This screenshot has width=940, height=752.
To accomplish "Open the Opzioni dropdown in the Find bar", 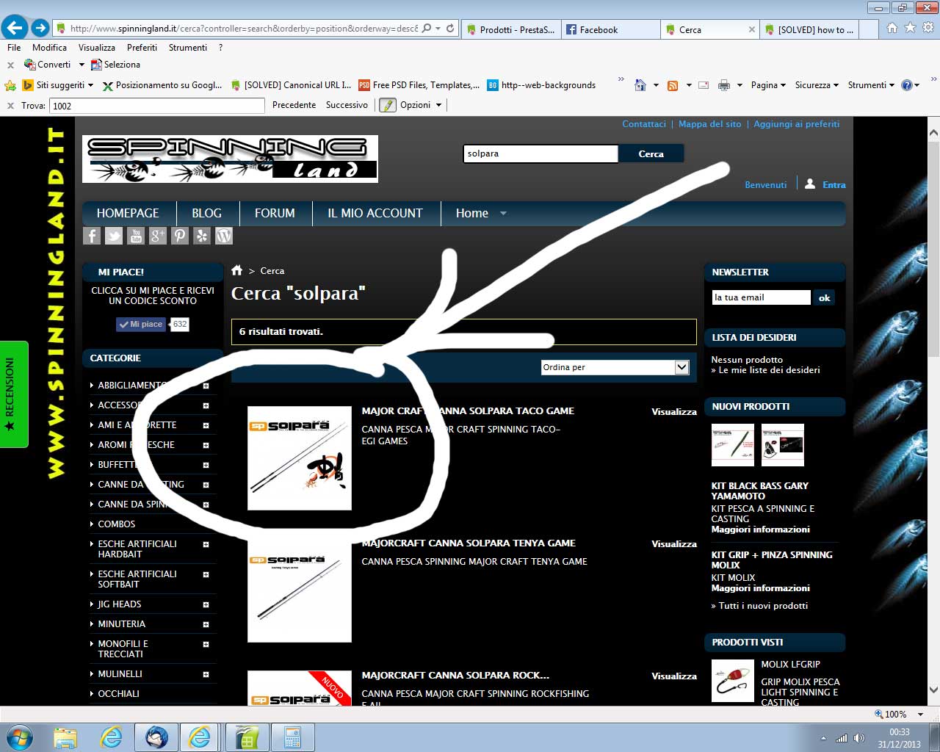I will click(x=421, y=105).
